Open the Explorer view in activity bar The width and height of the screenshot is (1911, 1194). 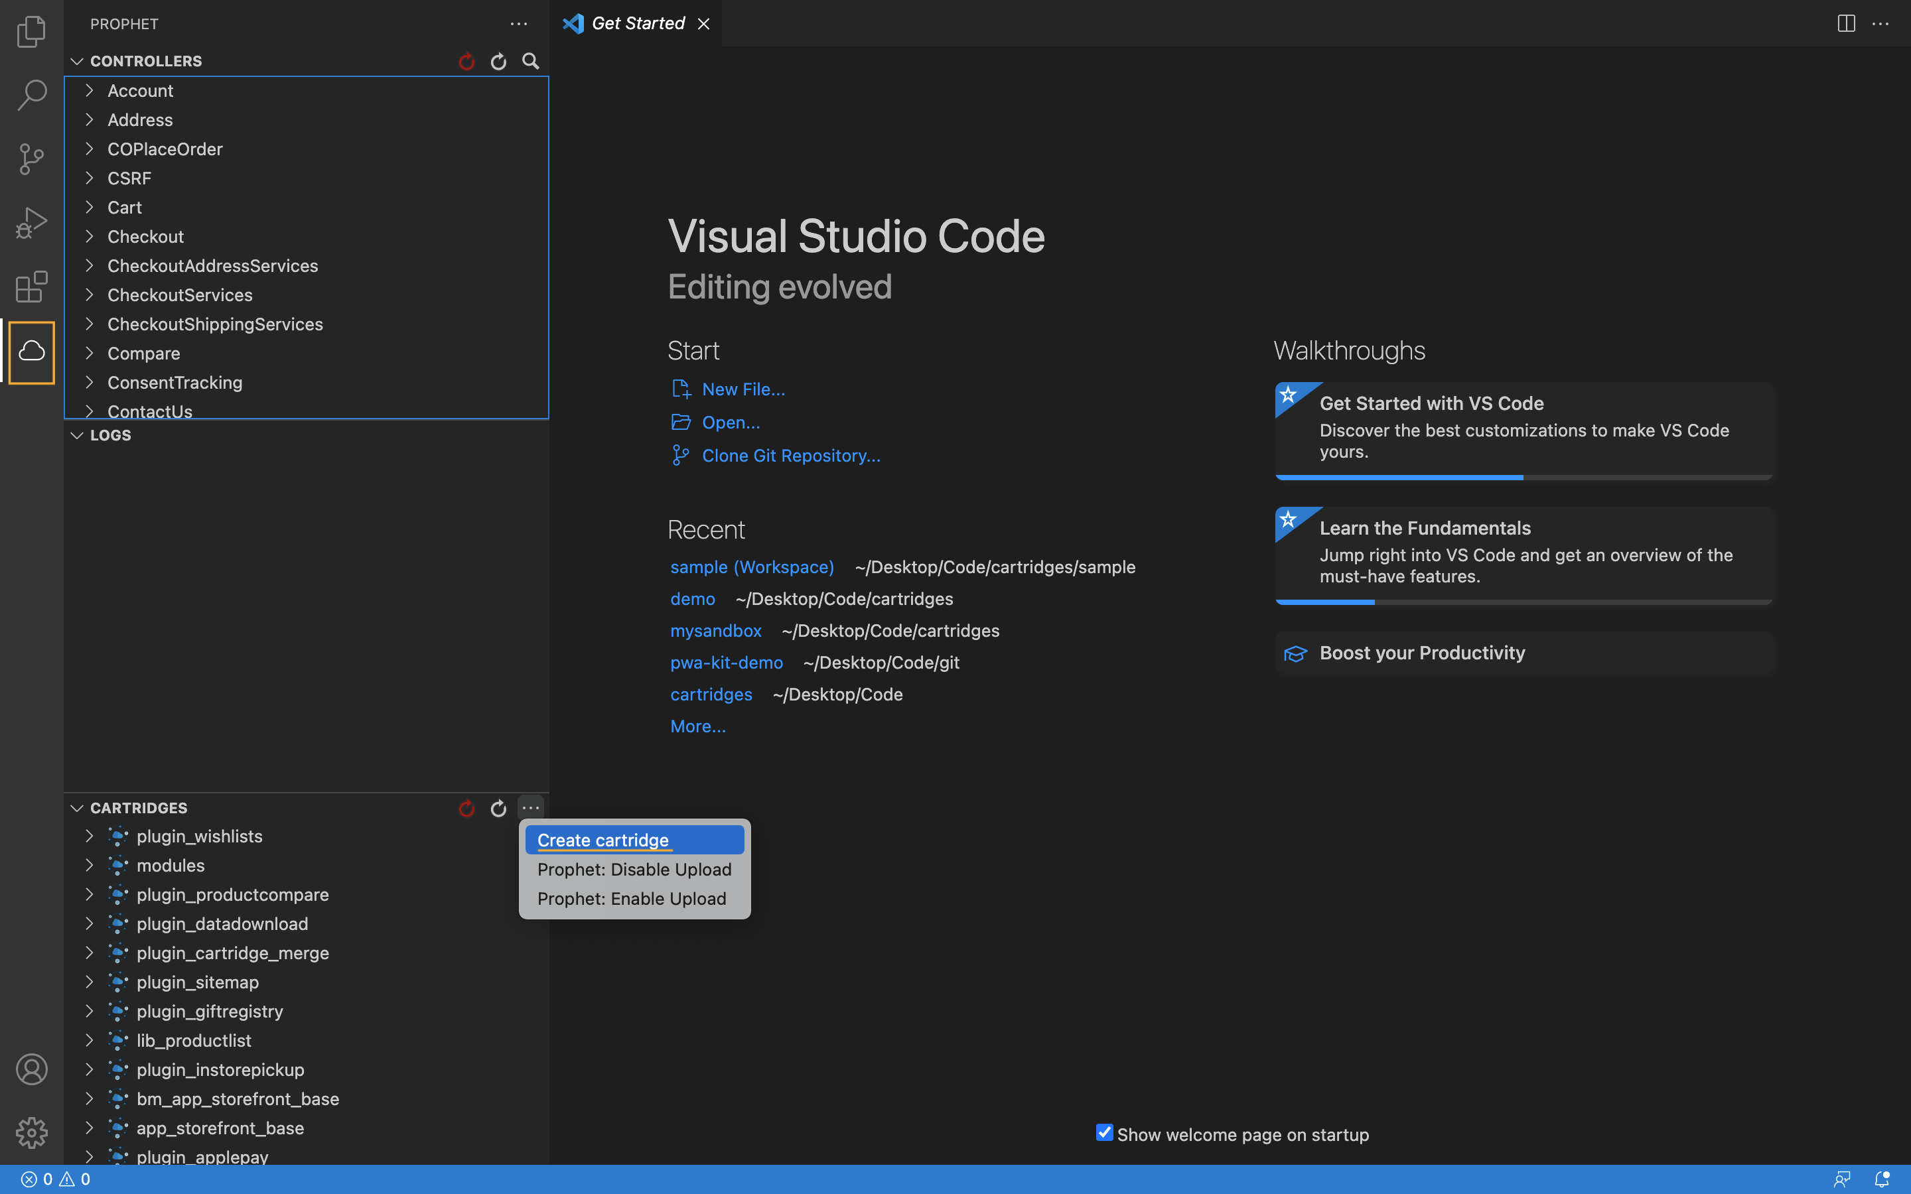[x=32, y=32]
